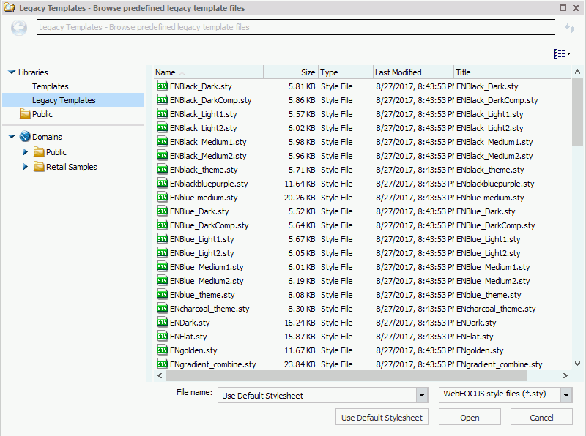
Task: Click the File name text field
Action: tap(317, 395)
